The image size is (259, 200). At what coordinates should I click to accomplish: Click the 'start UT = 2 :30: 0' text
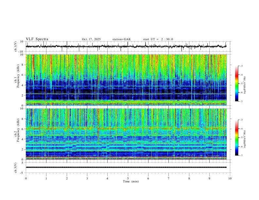(158, 39)
